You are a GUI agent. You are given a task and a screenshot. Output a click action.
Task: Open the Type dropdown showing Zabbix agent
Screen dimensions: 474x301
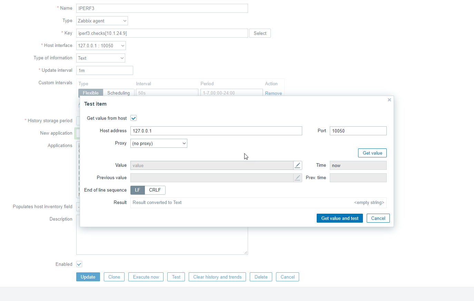tap(102, 21)
